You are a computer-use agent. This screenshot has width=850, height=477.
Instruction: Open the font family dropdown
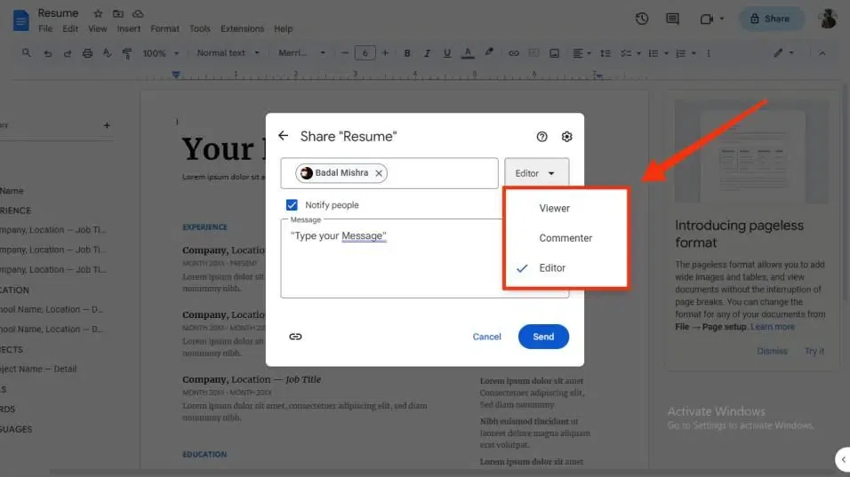click(x=301, y=53)
